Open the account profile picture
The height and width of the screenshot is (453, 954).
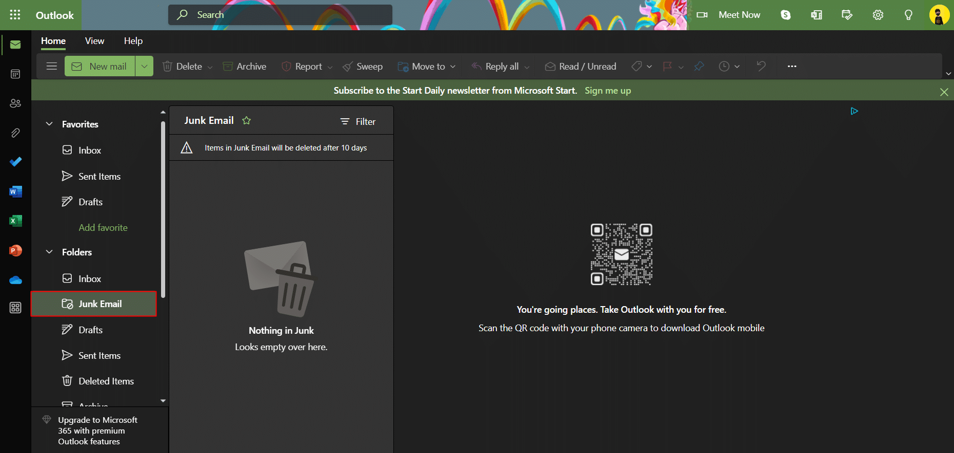pyautogui.click(x=939, y=15)
